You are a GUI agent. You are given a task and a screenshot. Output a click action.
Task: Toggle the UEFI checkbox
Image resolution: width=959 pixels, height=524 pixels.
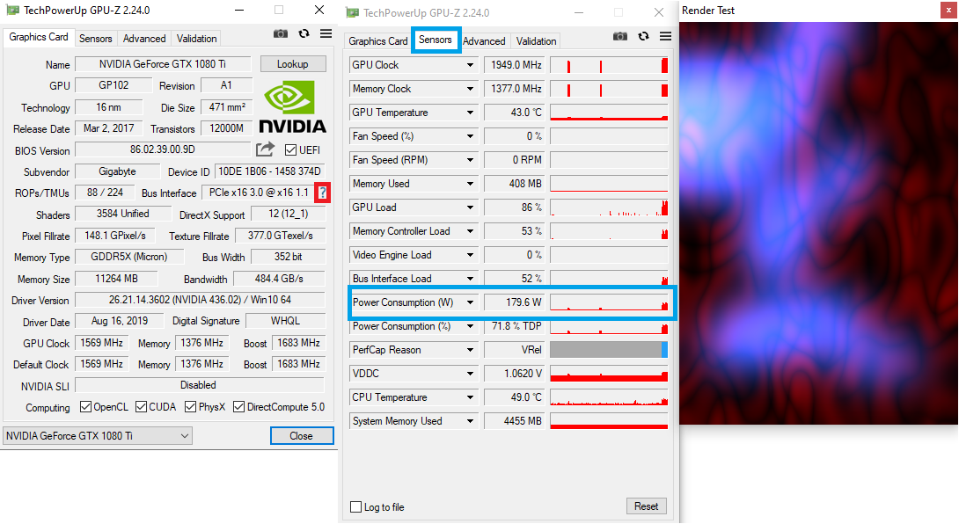(x=290, y=149)
